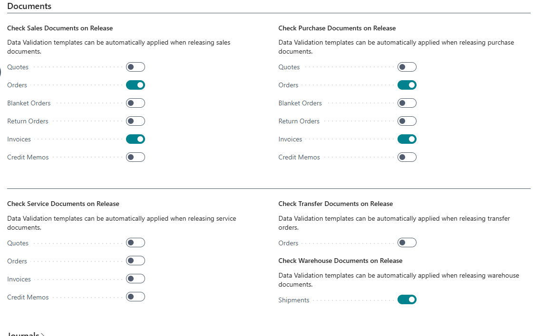Enable the Sales Quotes toggle

click(136, 67)
